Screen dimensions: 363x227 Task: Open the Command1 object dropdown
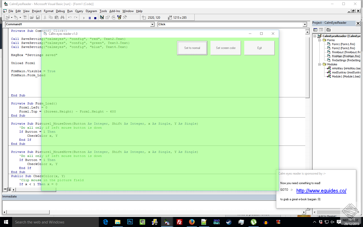152,24
